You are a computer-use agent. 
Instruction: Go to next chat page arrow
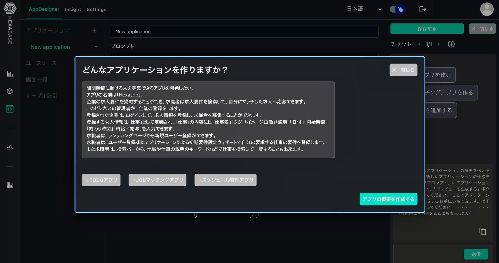click(439, 44)
